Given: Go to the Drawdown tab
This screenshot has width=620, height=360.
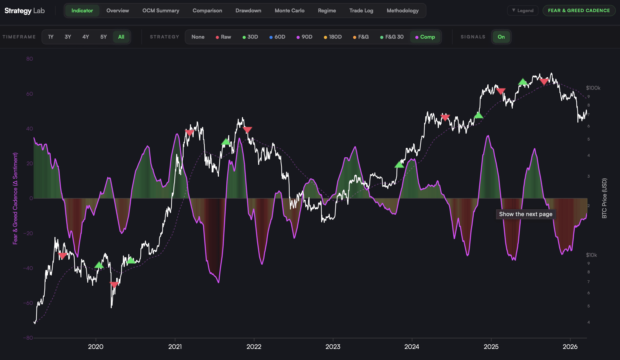Looking at the screenshot, I should pos(248,11).
